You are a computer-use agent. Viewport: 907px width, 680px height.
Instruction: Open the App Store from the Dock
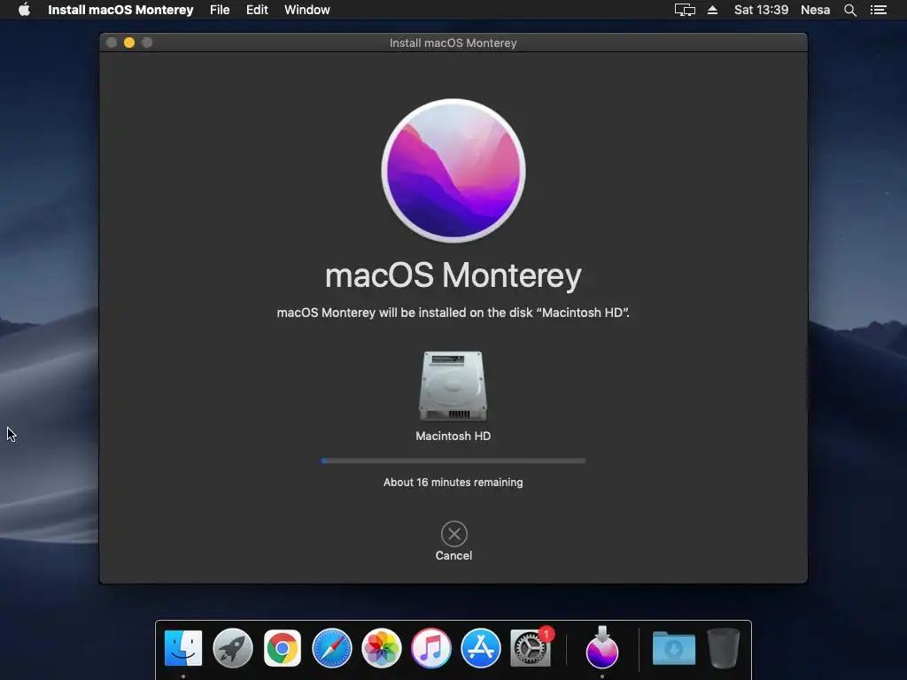tap(481, 648)
